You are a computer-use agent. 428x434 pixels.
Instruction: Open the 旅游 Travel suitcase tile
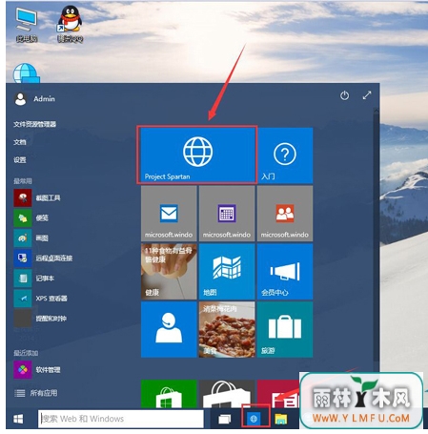[x=285, y=330]
